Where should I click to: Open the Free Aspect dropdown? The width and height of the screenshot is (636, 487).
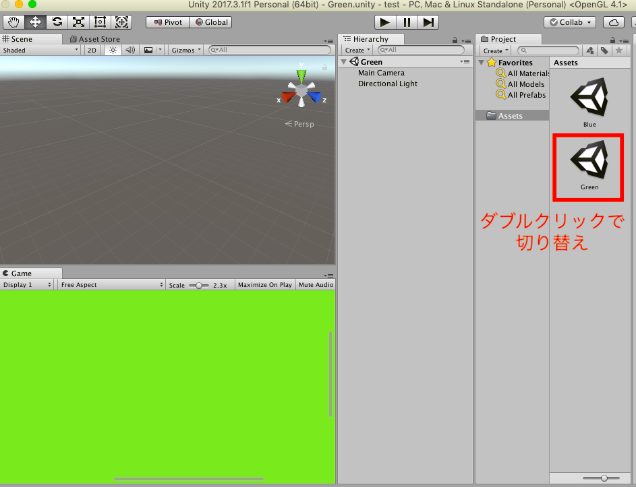tap(111, 285)
